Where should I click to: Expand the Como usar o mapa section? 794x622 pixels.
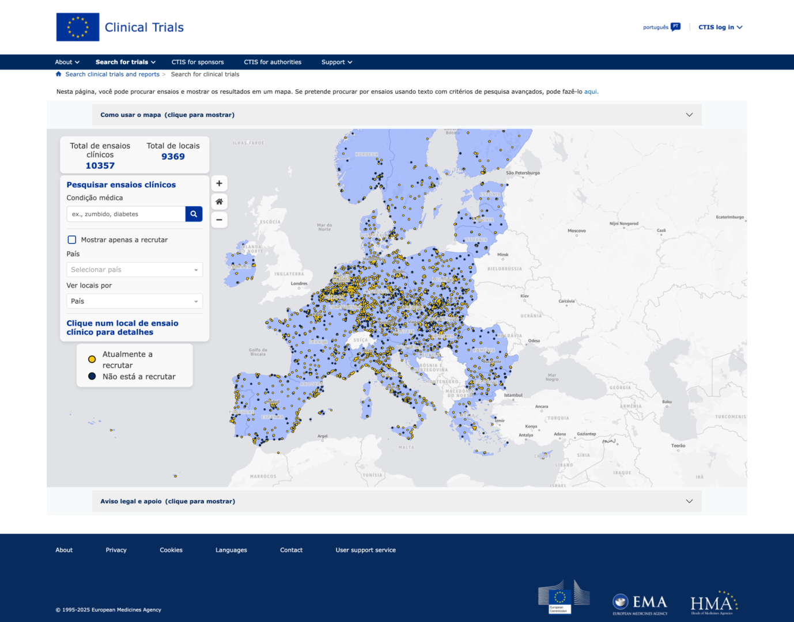coord(396,115)
